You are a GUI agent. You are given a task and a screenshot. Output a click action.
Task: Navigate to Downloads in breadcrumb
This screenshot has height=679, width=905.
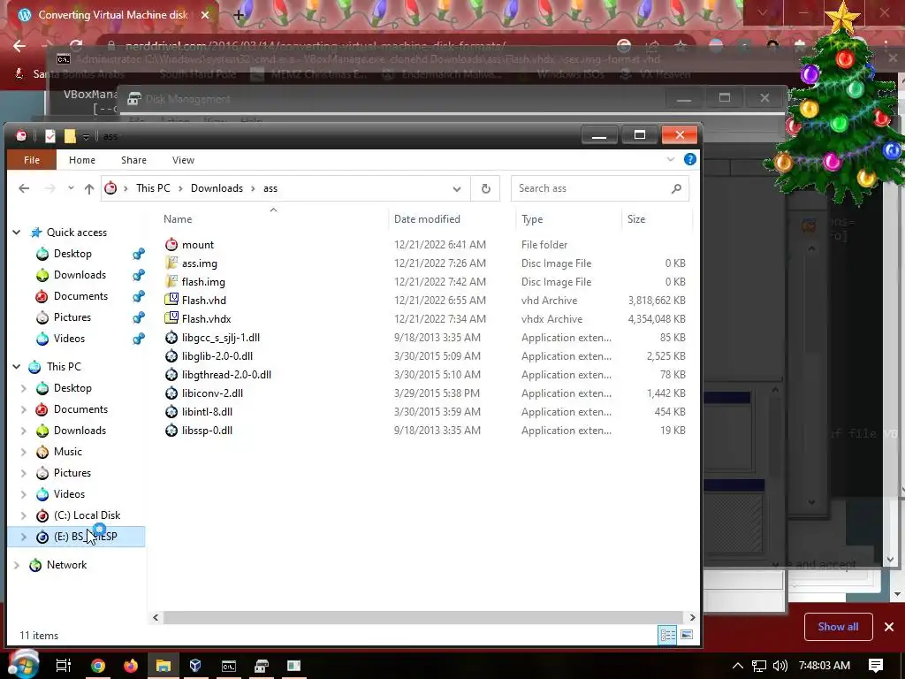coord(217,188)
